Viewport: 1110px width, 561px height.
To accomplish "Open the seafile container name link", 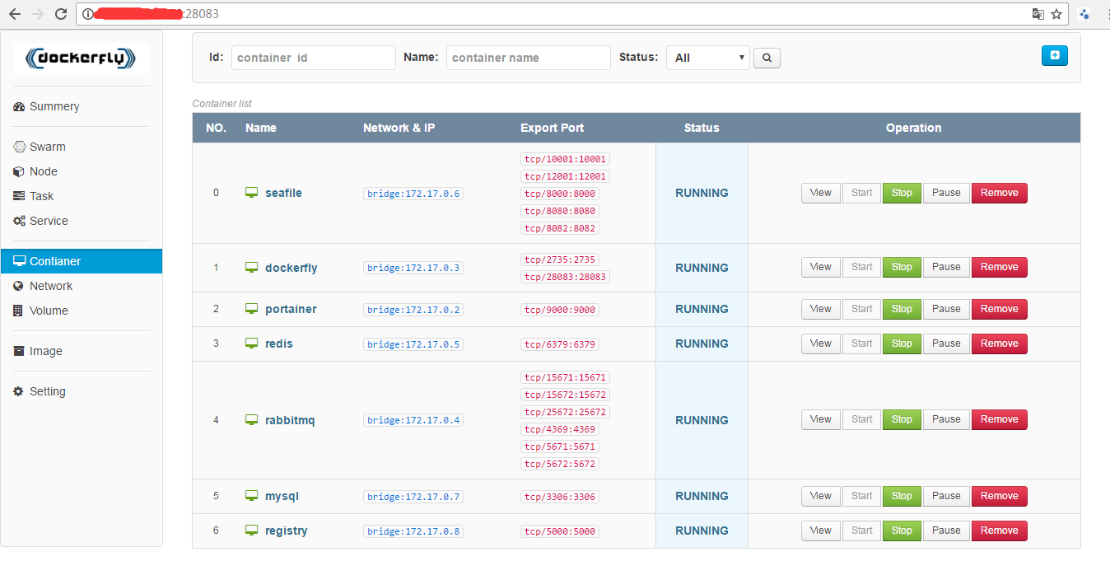I will click(x=283, y=193).
